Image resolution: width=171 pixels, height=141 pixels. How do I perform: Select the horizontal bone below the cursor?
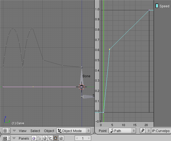click(x=88, y=97)
